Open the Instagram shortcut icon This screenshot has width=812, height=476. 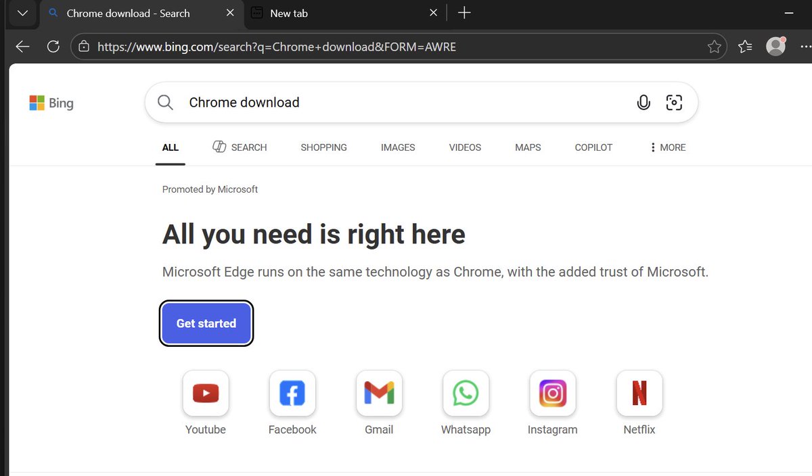(553, 393)
